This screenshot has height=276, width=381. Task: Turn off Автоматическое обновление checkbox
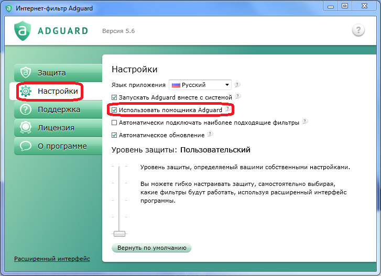(x=114, y=135)
